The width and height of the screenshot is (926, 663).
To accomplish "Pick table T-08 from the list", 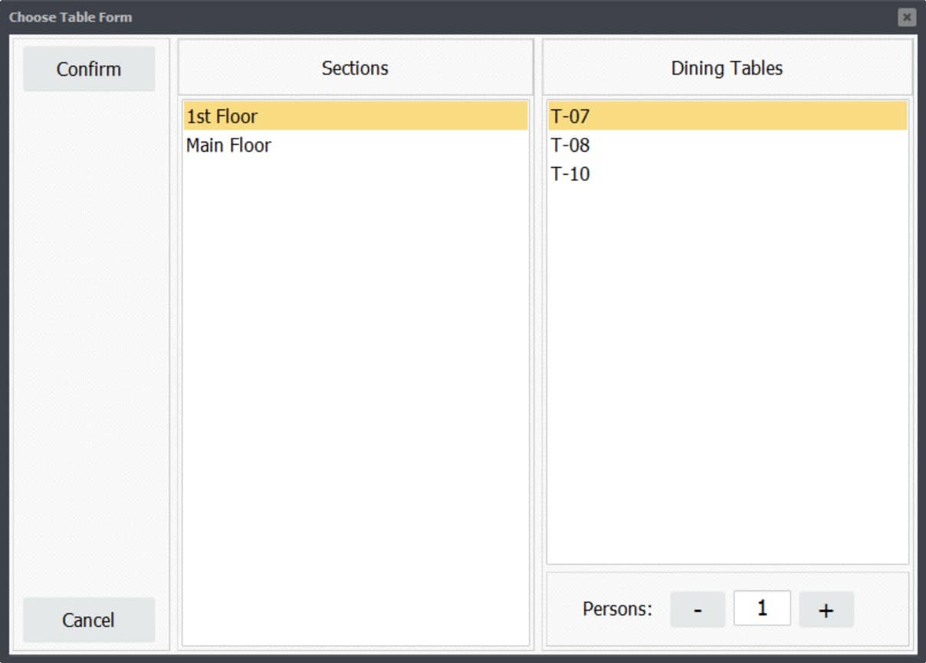I will click(727, 145).
